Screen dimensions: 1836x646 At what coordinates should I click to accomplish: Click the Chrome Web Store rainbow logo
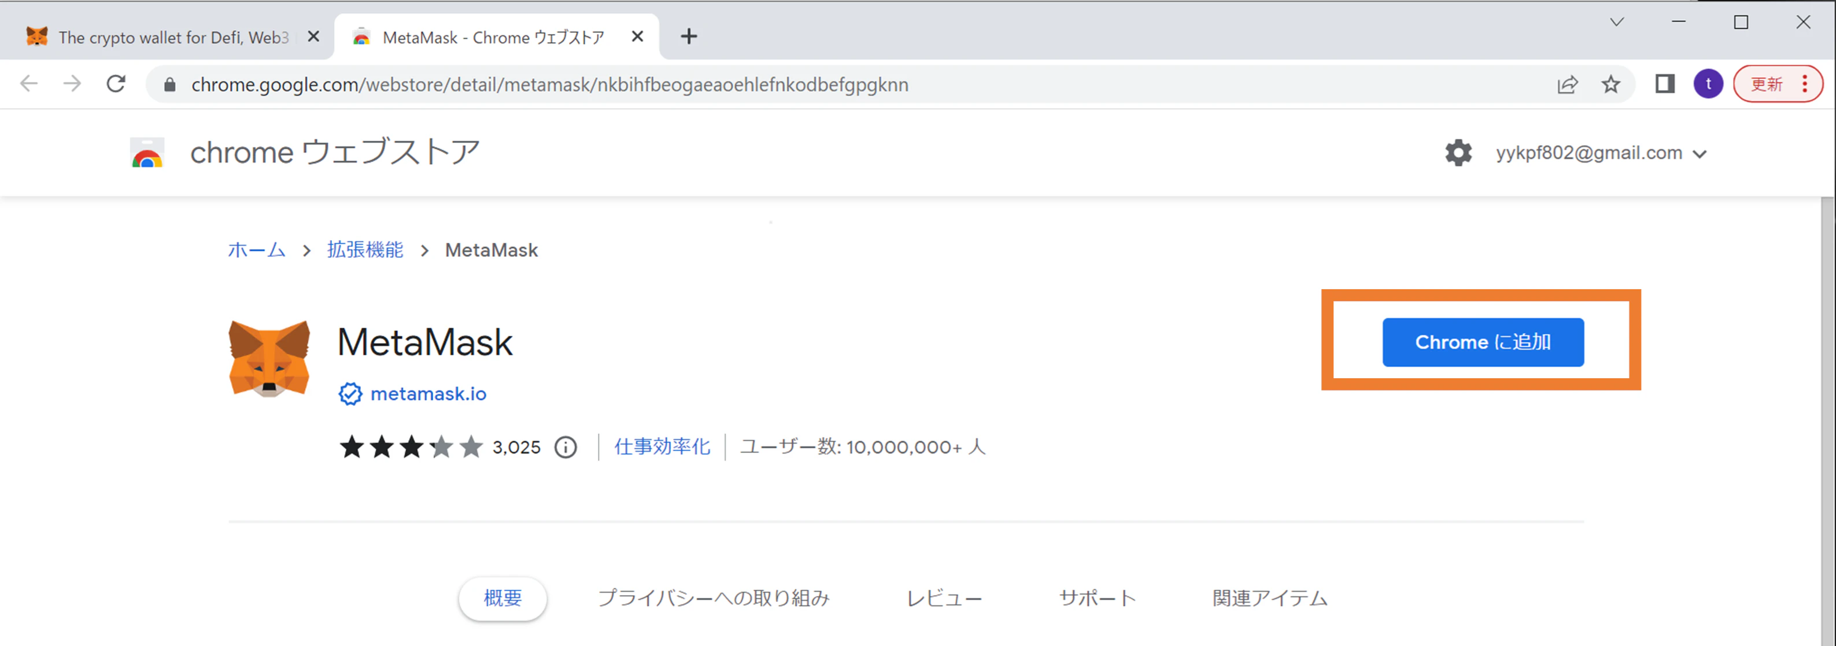(147, 153)
